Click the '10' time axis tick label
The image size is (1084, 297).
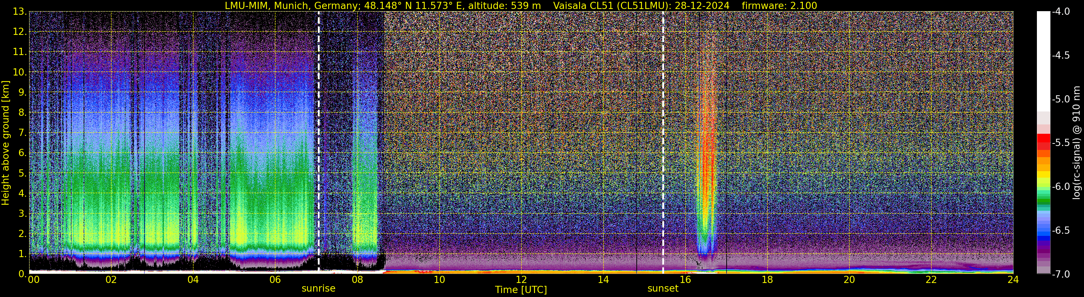(x=439, y=280)
